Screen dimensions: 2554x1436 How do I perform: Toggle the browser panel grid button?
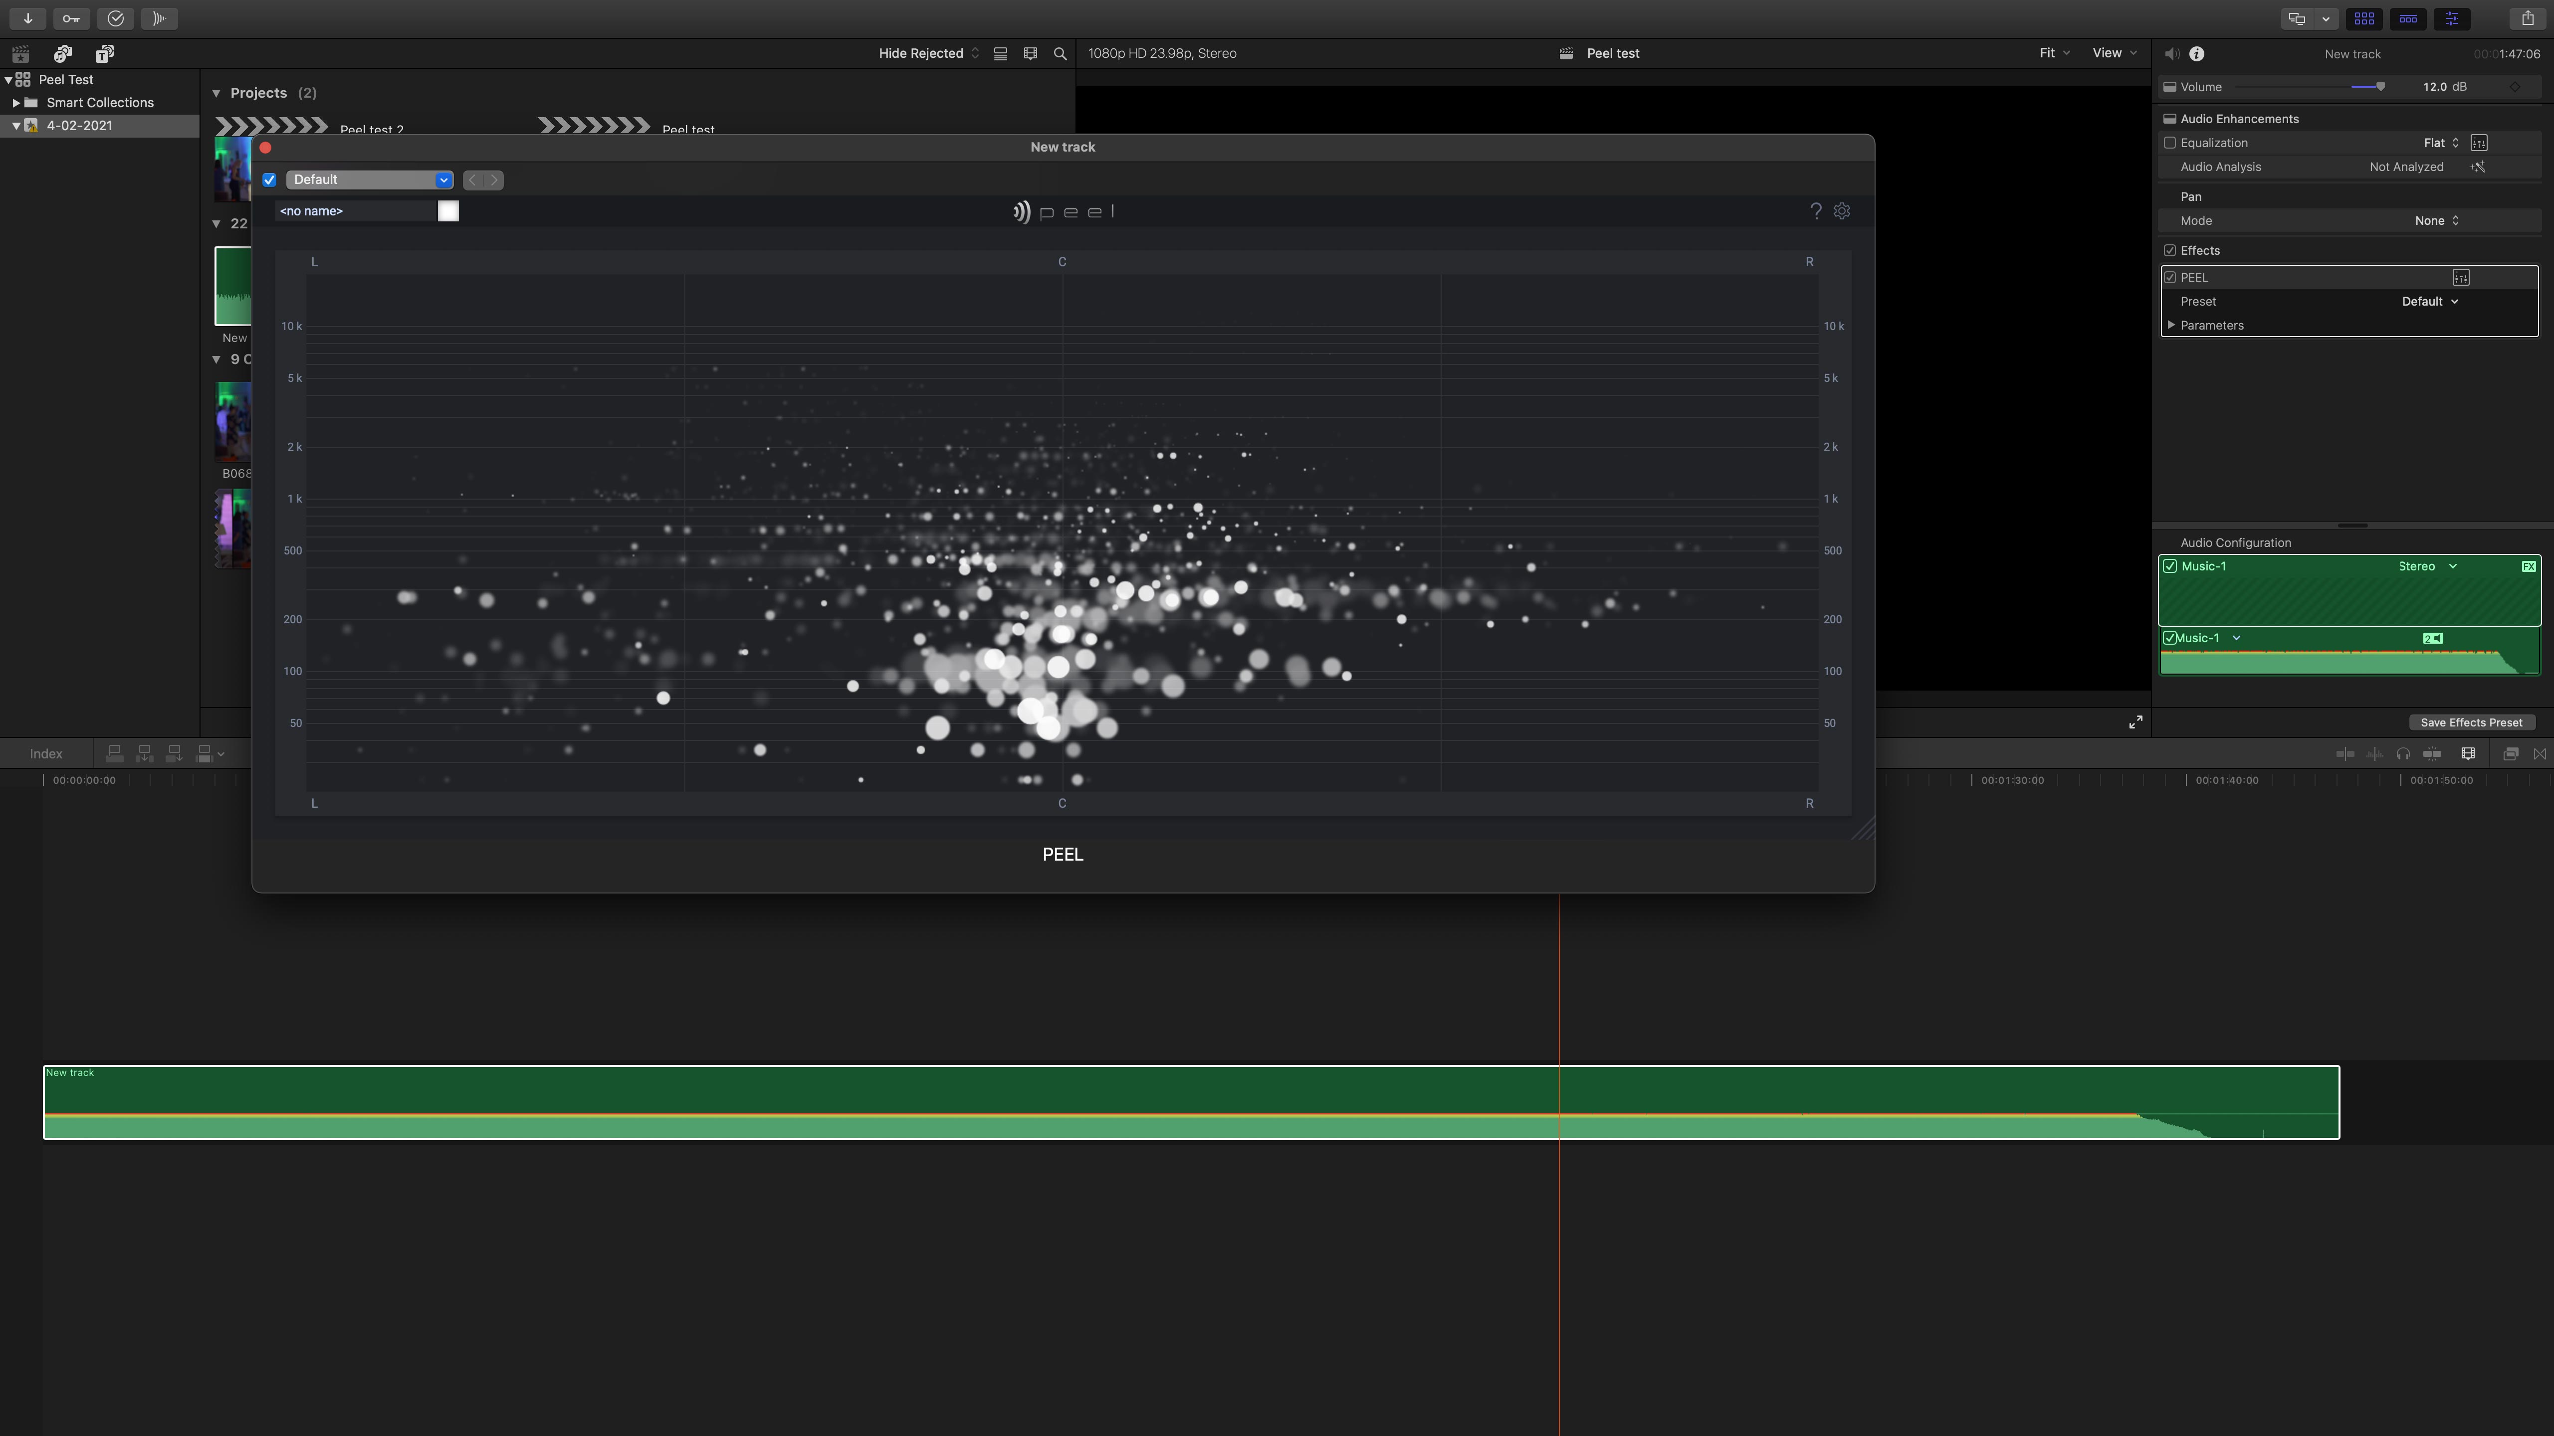coord(2363,18)
